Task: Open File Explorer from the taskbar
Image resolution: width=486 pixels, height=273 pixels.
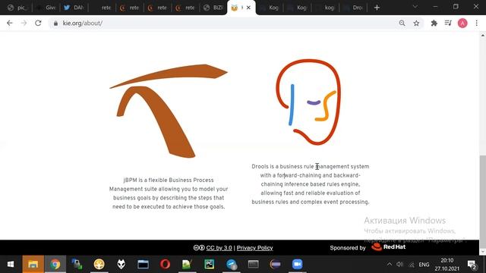Action: [x=33, y=265]
